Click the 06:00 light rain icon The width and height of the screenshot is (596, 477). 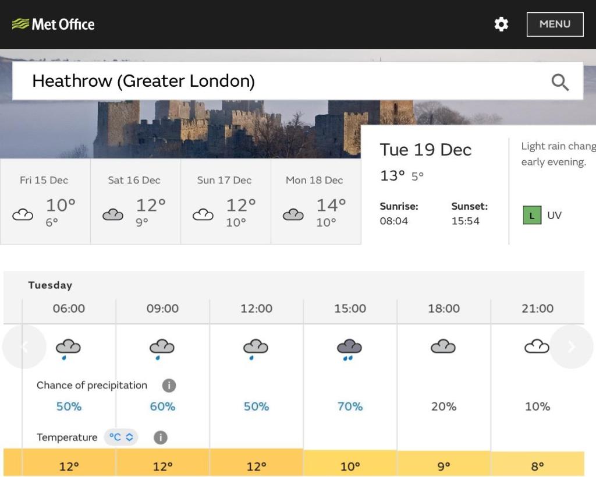[68, 349]
